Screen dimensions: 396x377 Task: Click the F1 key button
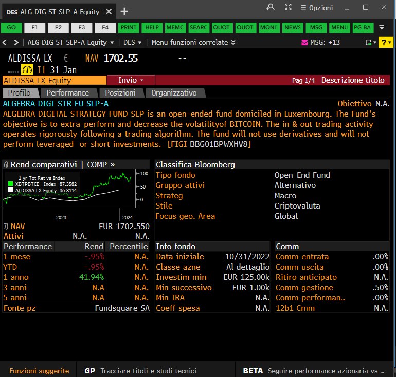click(34, 28)
